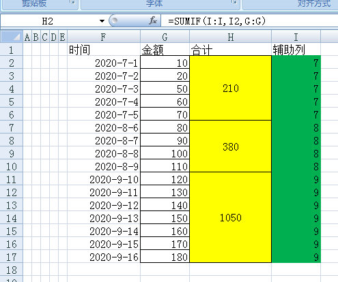Select row 7 header
Screen dimensions: 338x282
12,127
